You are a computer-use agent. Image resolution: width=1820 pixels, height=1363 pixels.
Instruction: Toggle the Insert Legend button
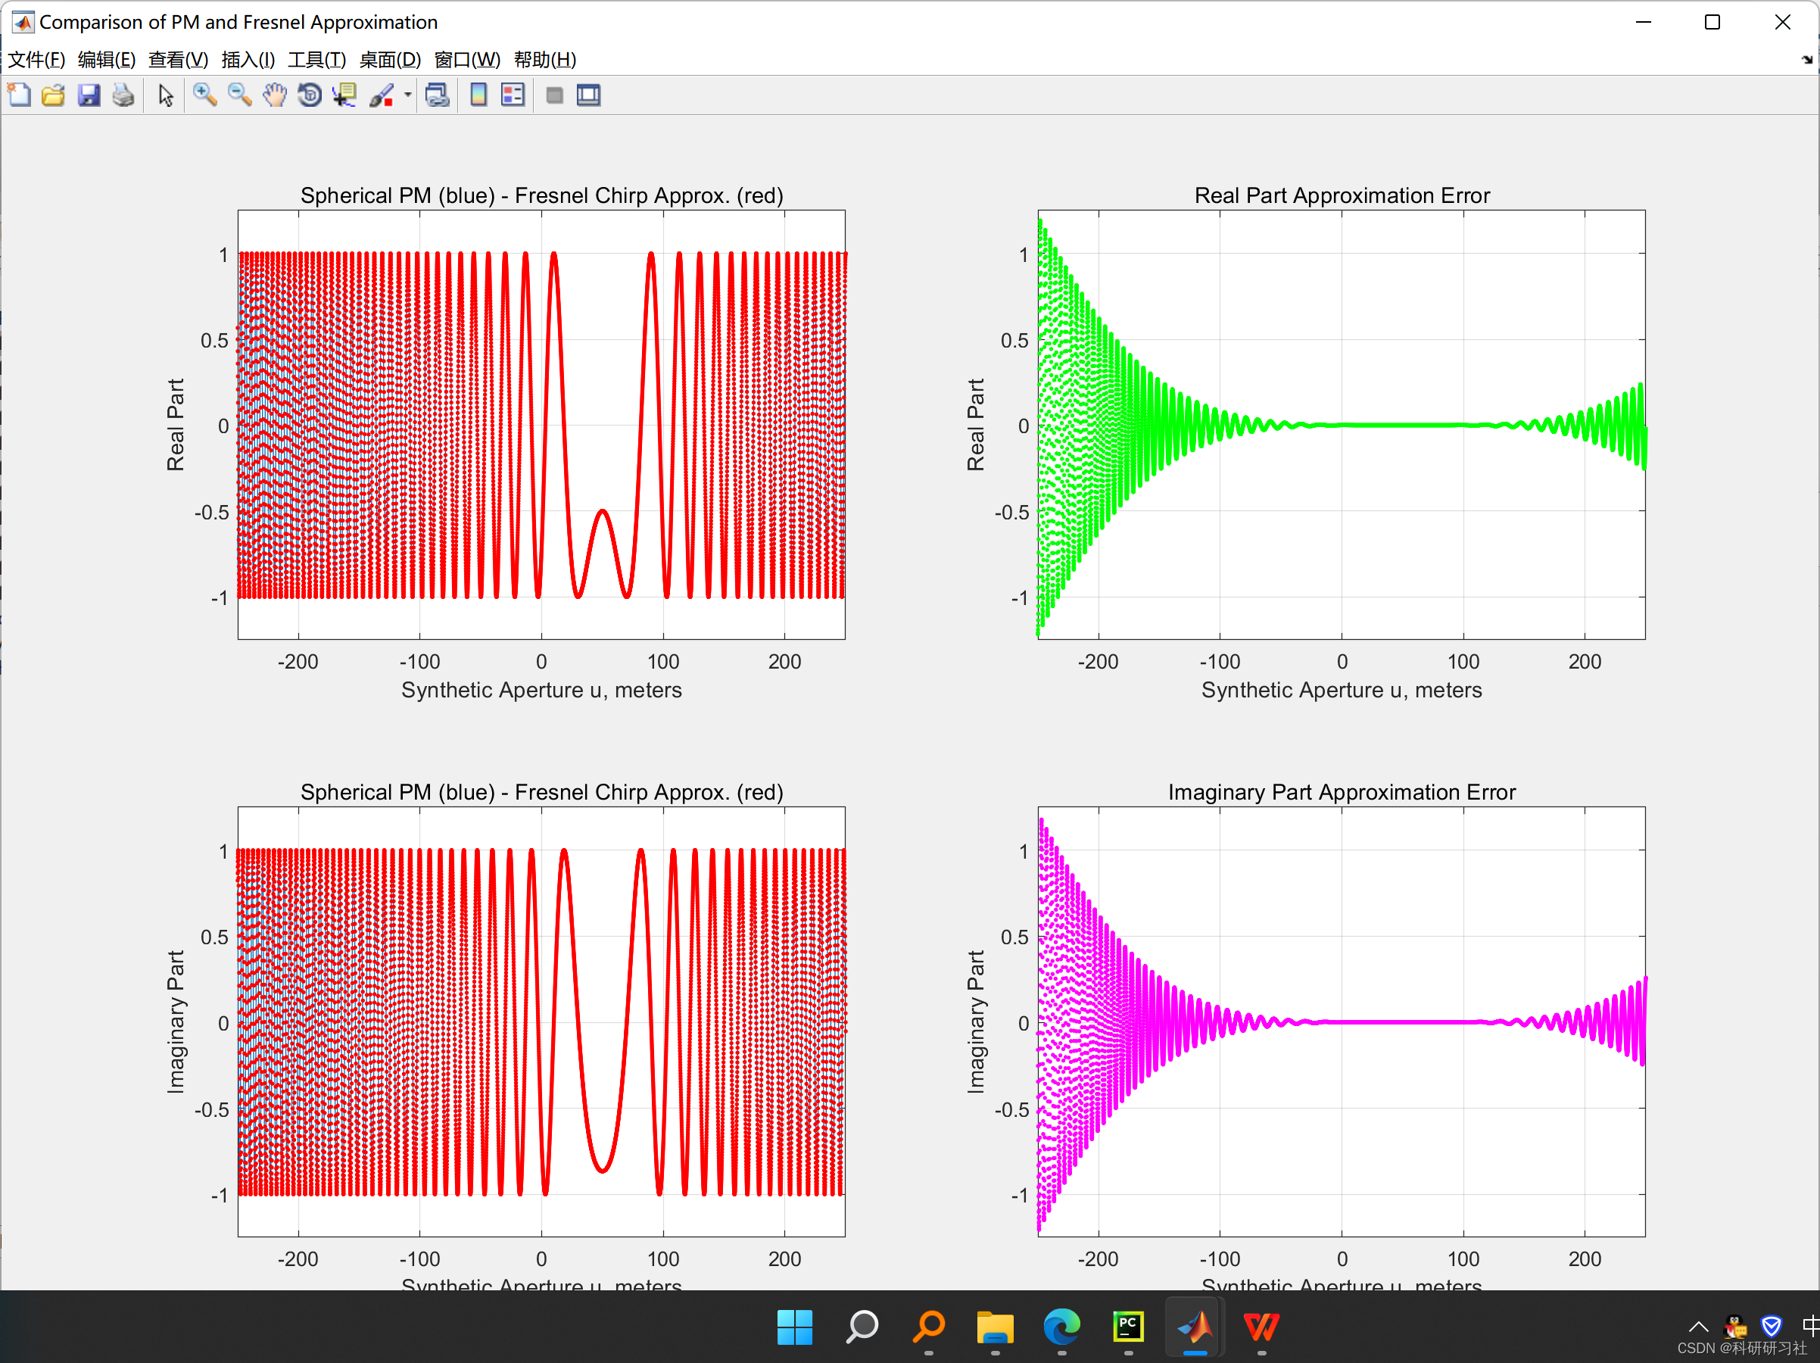[513, 95]
